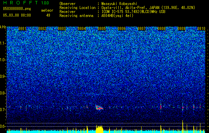Click the 0801 time marker
209x133 pixels.
pyautogui.click(x=22, y=29)
